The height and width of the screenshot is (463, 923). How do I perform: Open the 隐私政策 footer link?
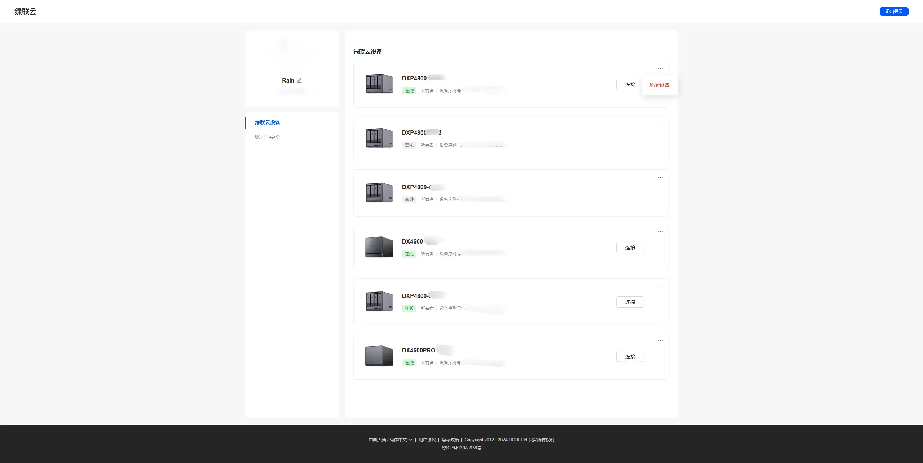(x=450, y=440)
